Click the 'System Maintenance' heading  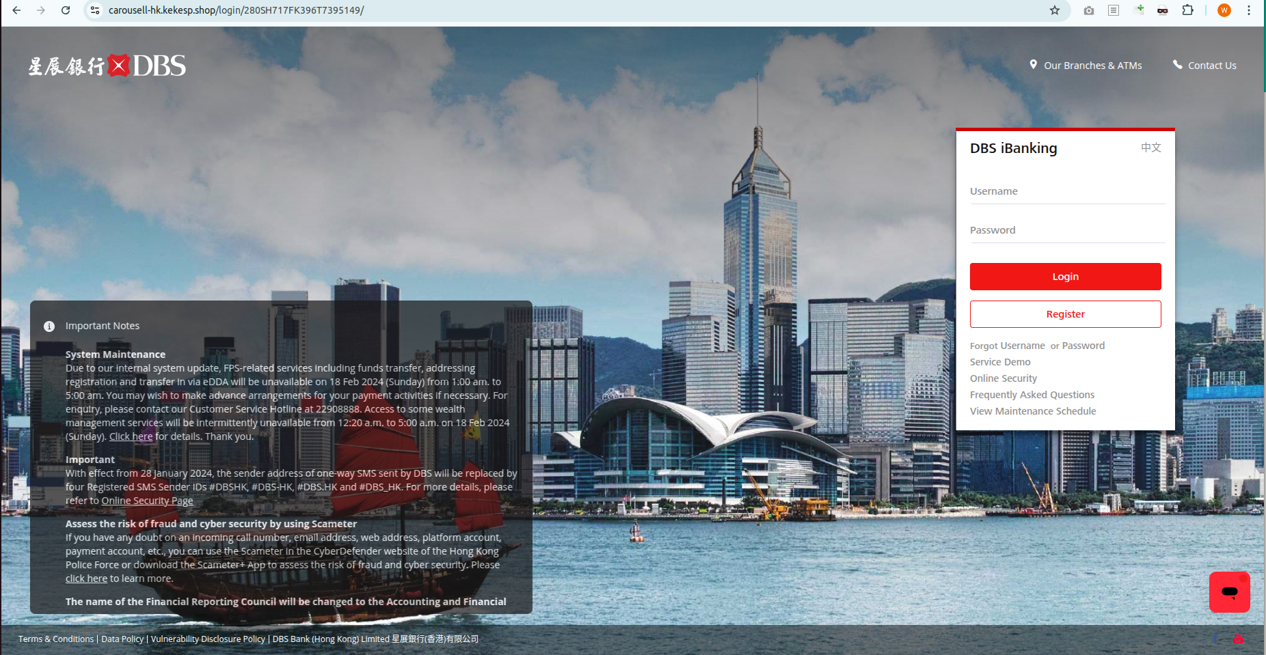(x=116, y=354)
